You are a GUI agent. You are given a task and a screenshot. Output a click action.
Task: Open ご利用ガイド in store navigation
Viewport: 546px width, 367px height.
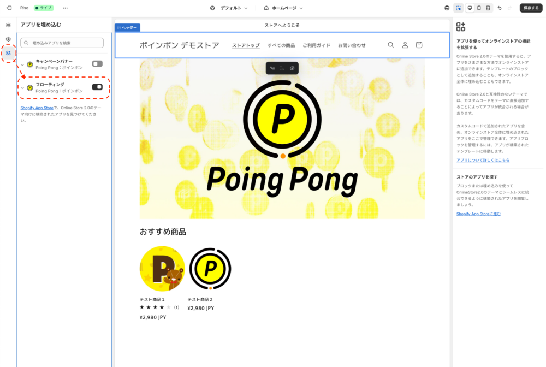pos(316,45)
